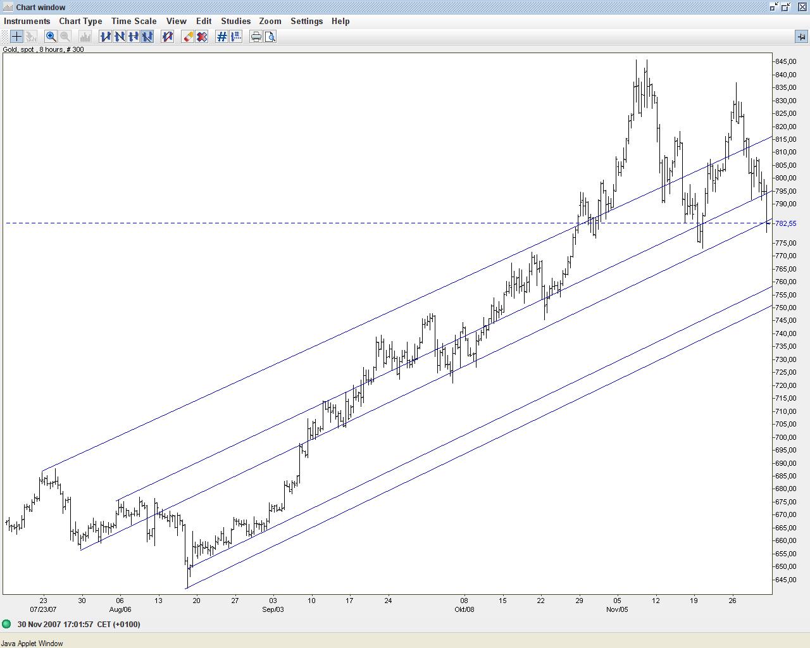Screen dimensions: 810x648
Task: Click the red-slashed trend line icon
Action: [x=167, y=37]
